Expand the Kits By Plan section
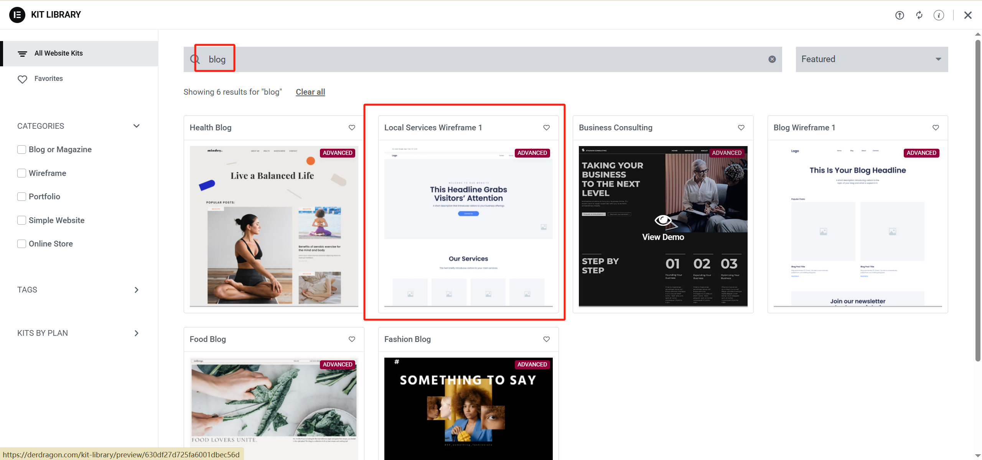 pos(136,333)
